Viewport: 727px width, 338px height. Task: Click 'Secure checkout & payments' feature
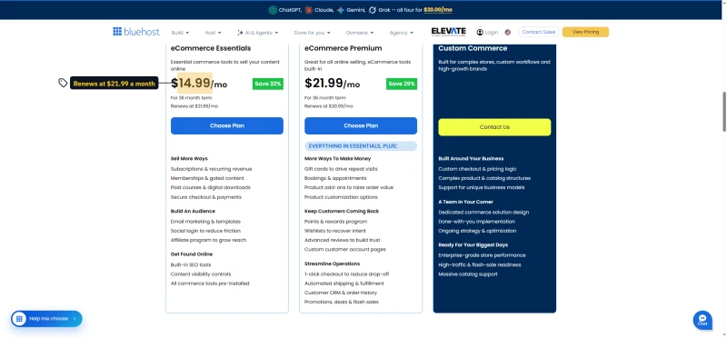pyautogui.click(x=206, y=197)
